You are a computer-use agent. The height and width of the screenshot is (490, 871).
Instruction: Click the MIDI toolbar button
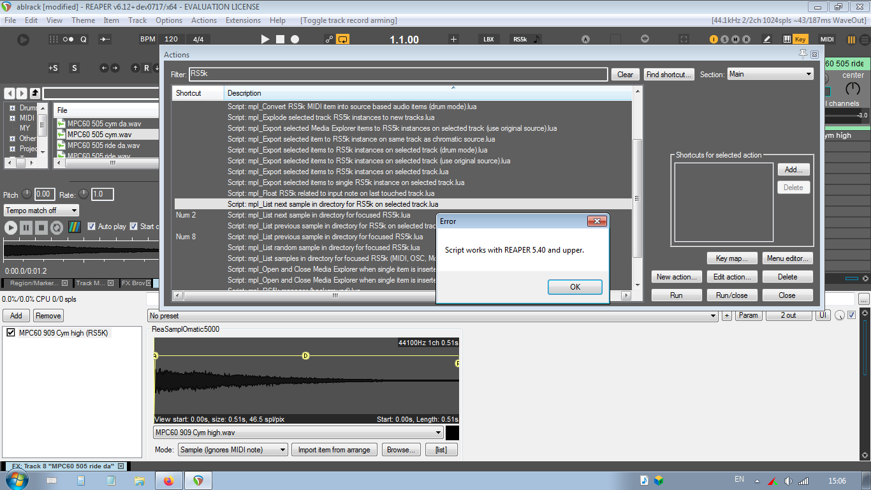[x=827, y=40]
